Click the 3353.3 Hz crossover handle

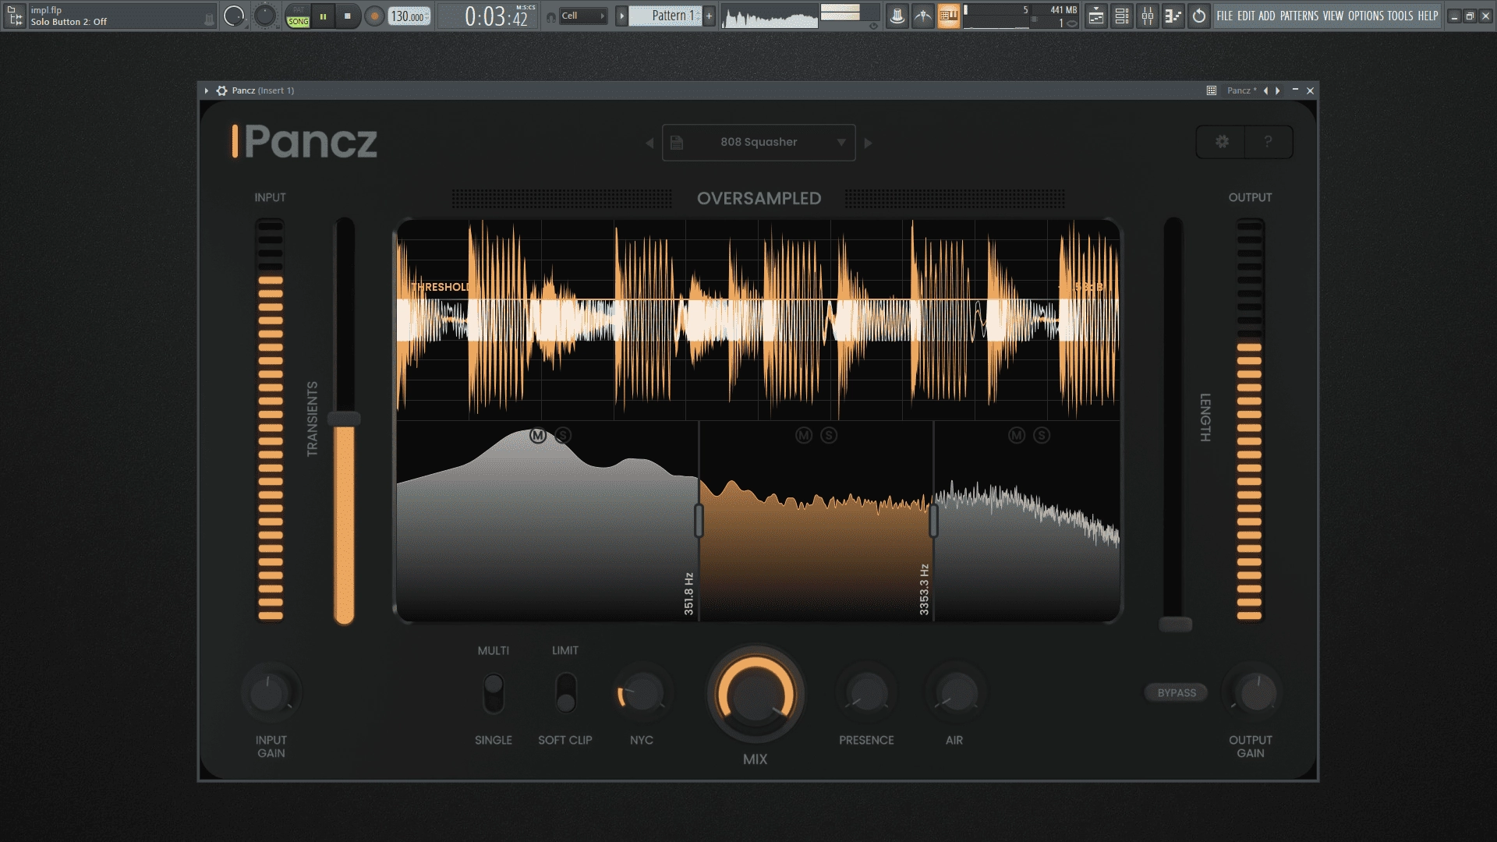point(933,521)
